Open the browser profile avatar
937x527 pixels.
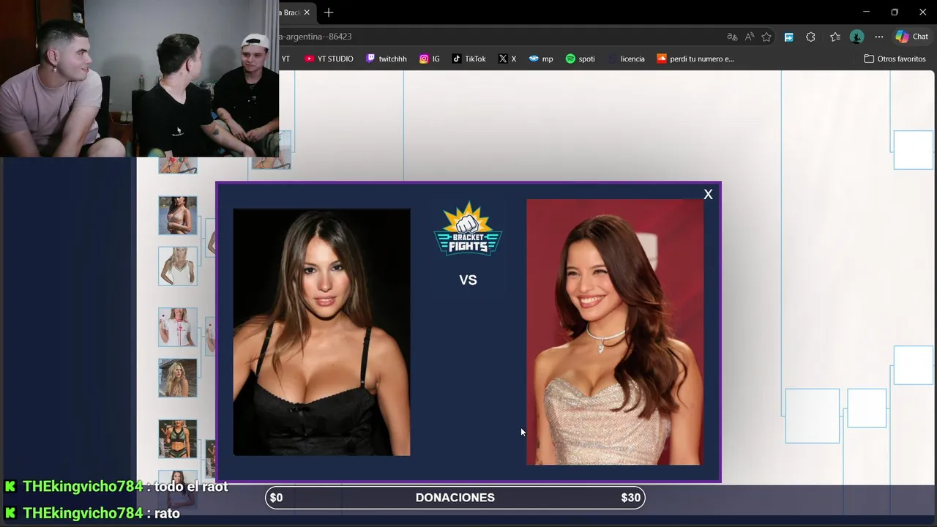tap(856, 37)
